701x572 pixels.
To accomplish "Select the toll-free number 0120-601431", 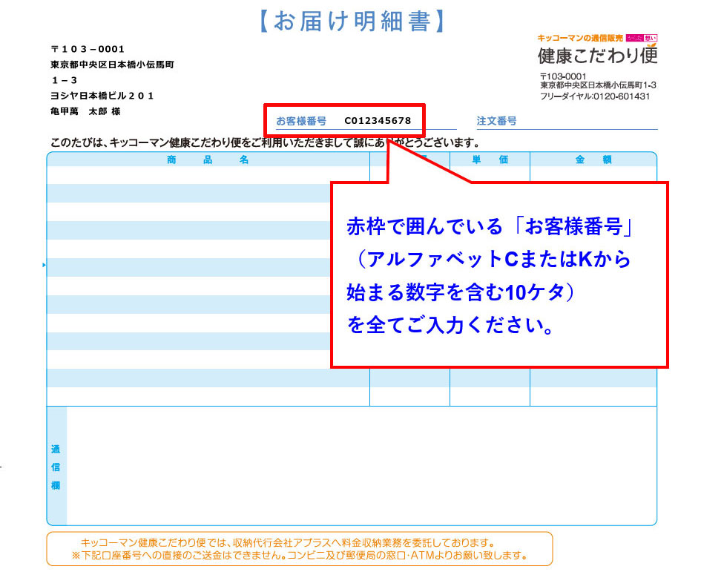I will 622,96.
